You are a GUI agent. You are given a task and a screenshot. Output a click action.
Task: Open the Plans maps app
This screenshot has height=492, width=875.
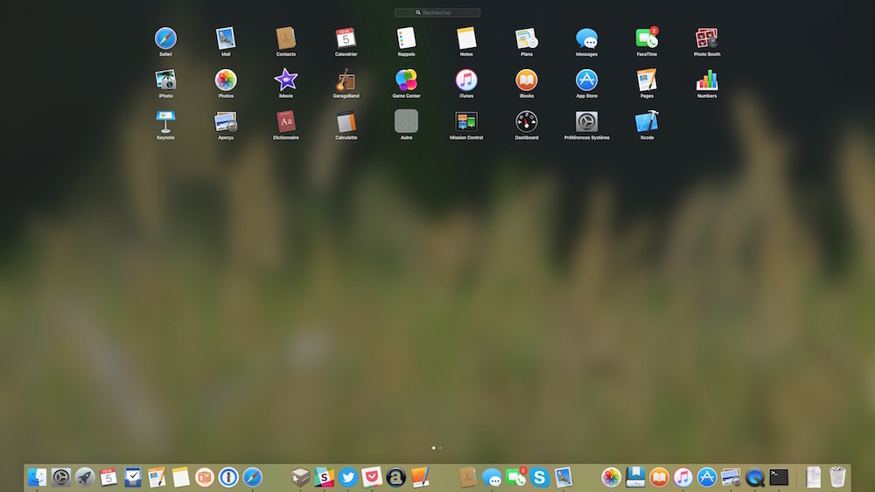coord(526,38)
